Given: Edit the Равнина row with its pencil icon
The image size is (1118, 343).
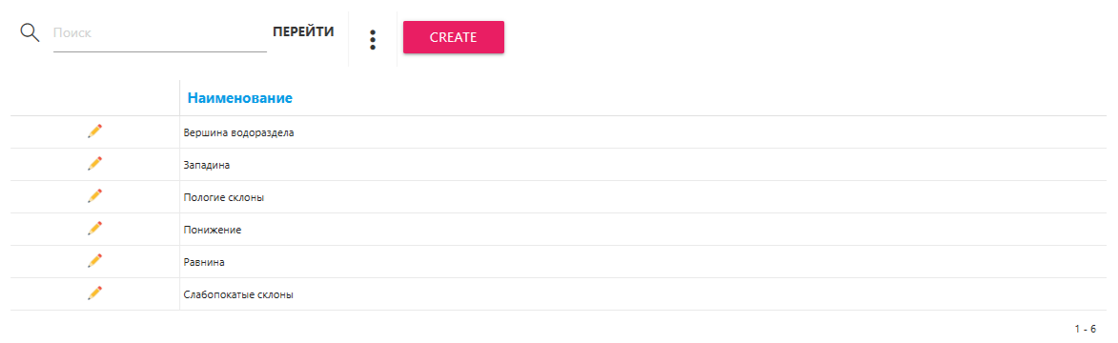Looking at the screenshot, I should pos(94,261).
